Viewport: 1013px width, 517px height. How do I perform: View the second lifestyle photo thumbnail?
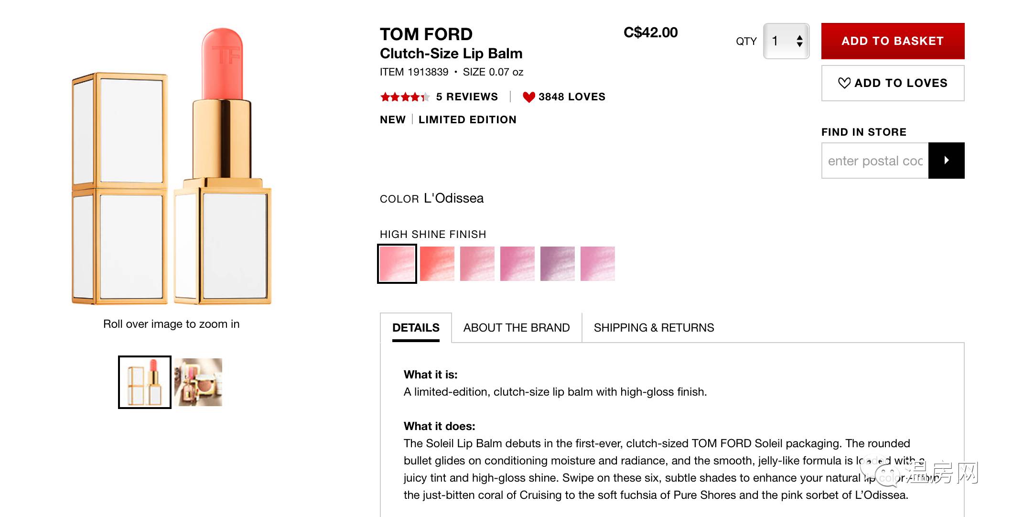coord(198,382)
